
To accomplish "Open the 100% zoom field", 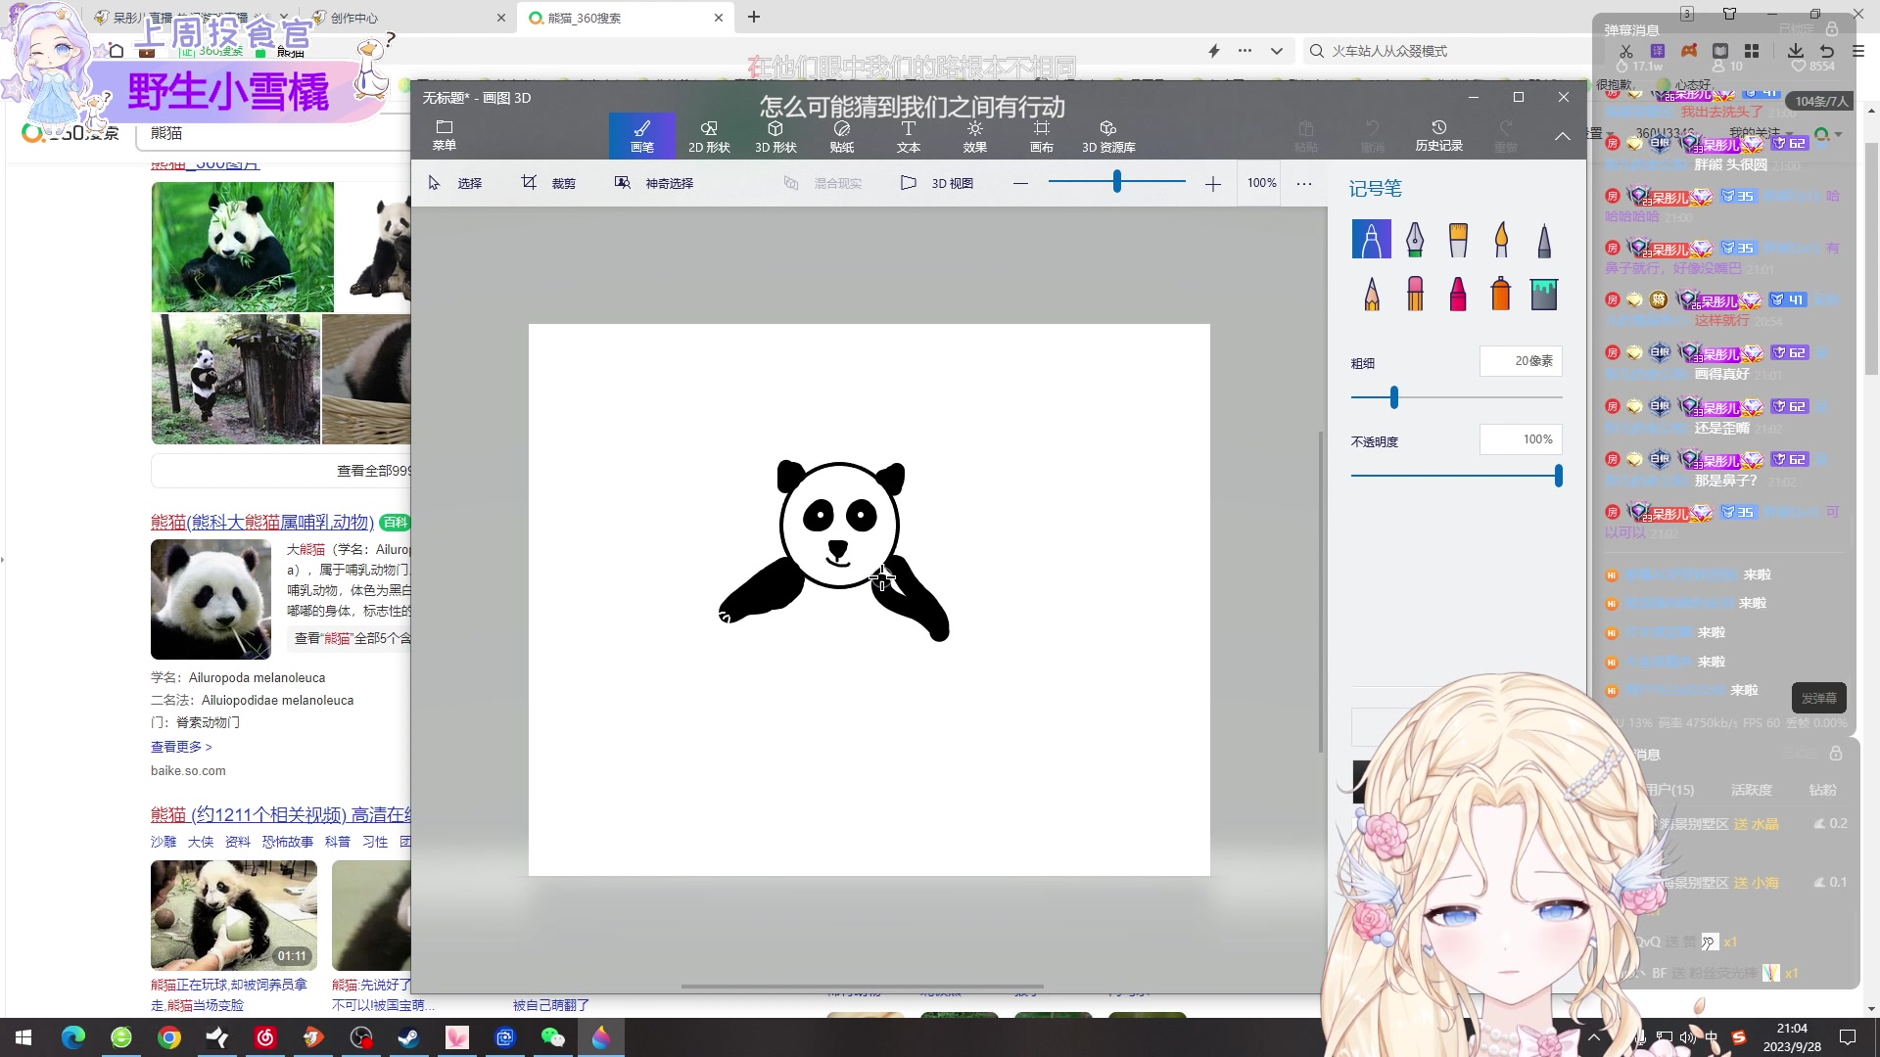I will click(x=1261, y=183).
